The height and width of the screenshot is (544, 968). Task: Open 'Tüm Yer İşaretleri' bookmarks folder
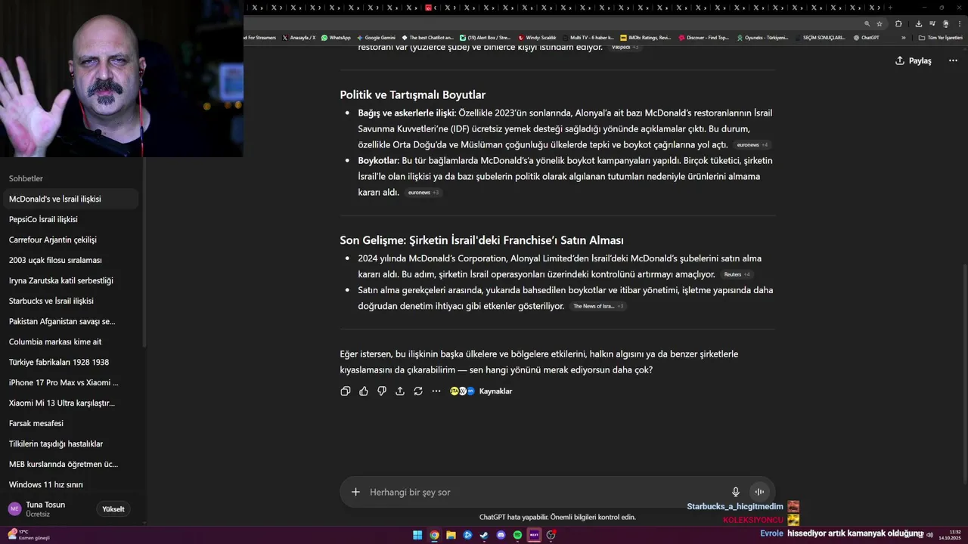click(x=941, y=37)
